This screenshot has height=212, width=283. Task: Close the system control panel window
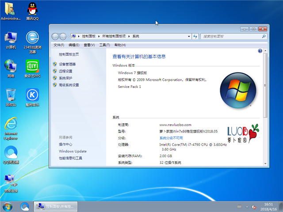point(263,29)
